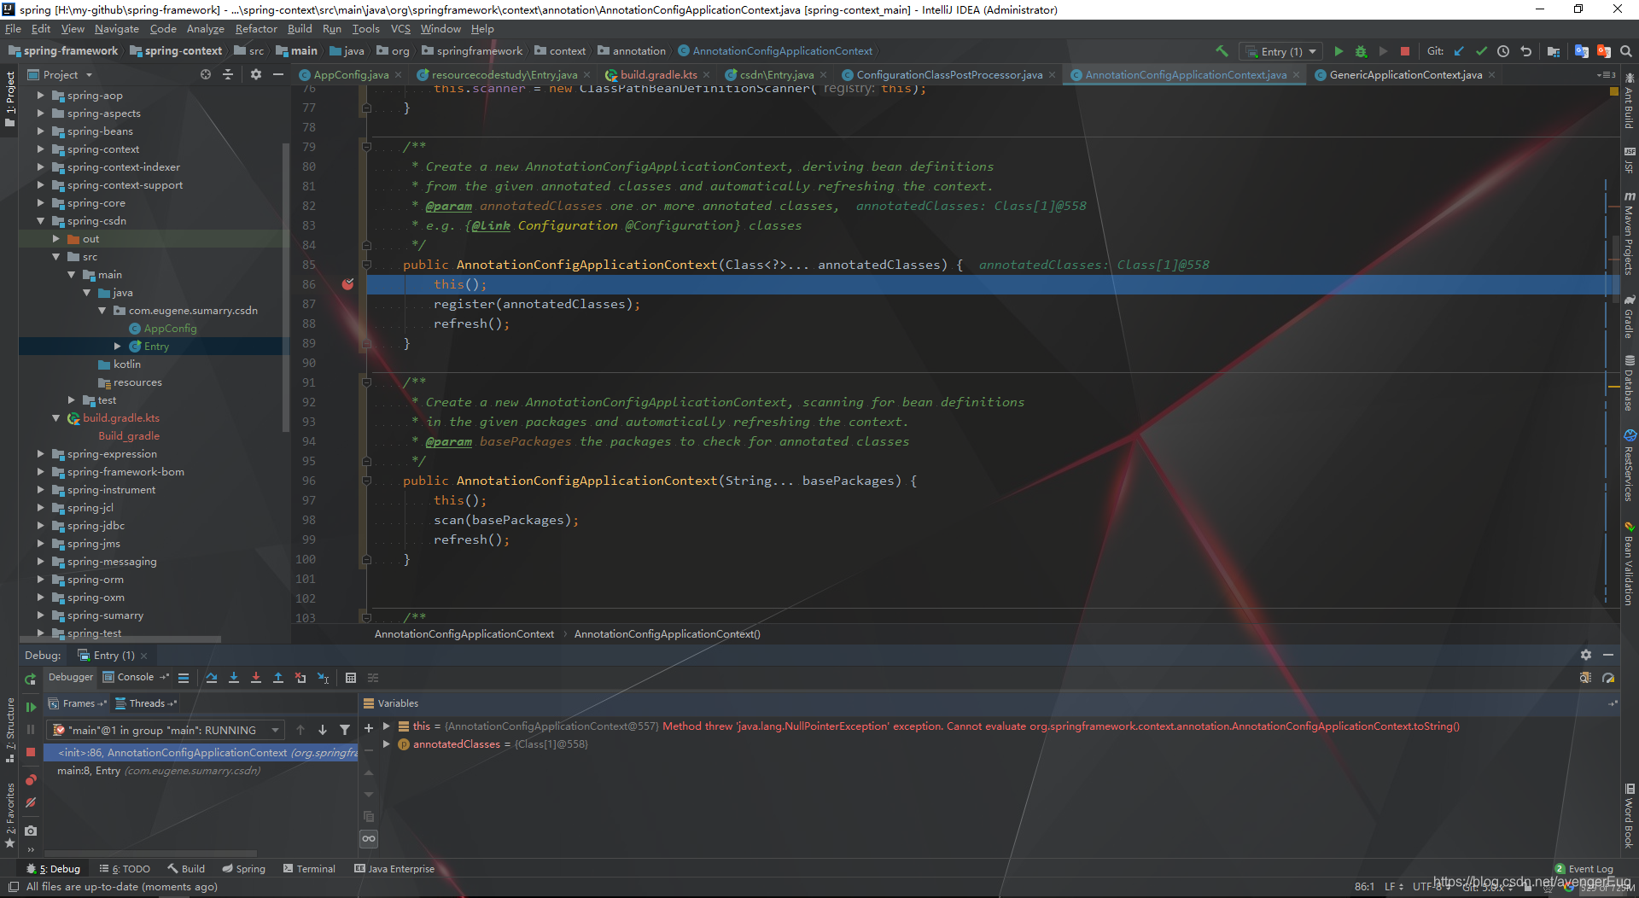The height and width of the screenshot is (898, 1639).
Task: Click Step Into blue arrow icon
Action: coord(234,678)
